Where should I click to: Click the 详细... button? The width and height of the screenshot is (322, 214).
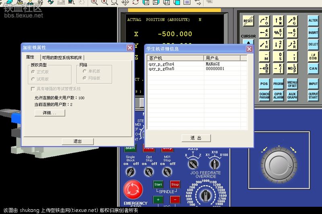click(50, 113)
